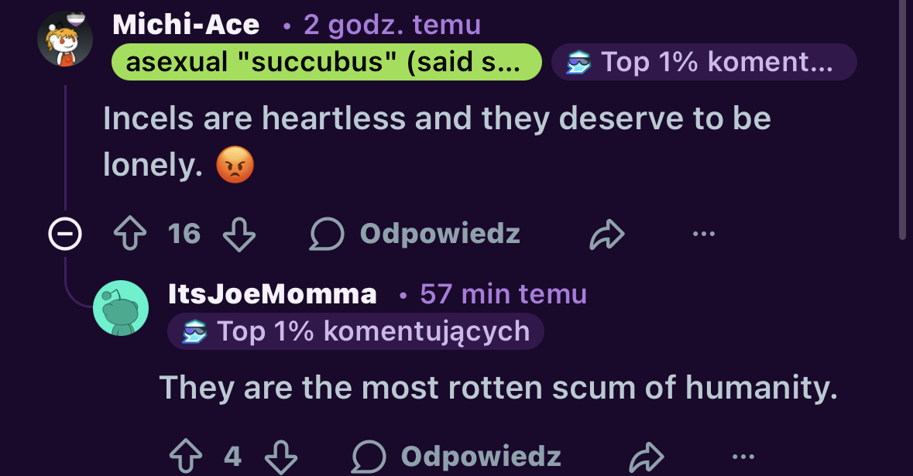Collapse the Michi-Ace comment thread
The height and width of the screenshot is (476, 913).
coord(64,234)
